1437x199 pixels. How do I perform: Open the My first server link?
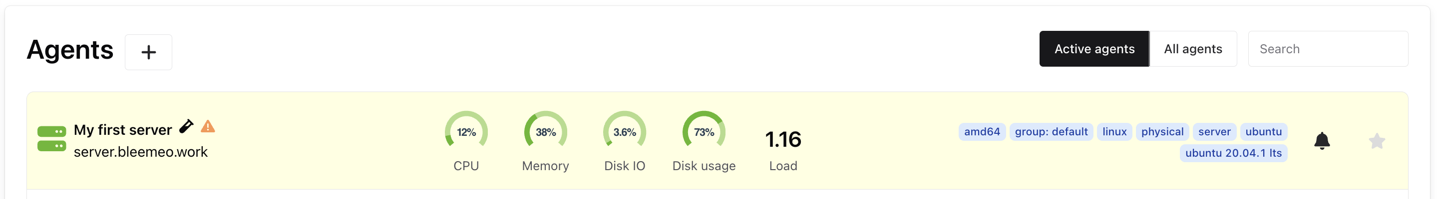[x=123, y=130]
